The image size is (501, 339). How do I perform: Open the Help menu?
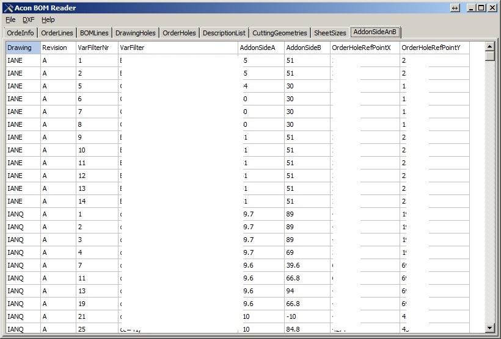(x=48, y=20)
